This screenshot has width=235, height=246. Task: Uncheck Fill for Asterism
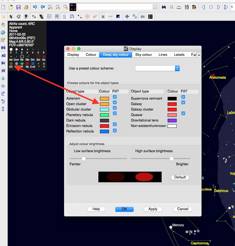pyautogui.click(x=115, y=97)
